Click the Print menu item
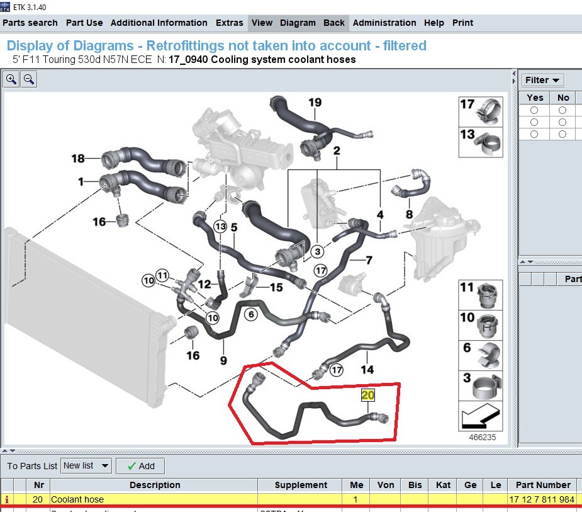Viewport: 582px width, 512px height. [462, 23]
